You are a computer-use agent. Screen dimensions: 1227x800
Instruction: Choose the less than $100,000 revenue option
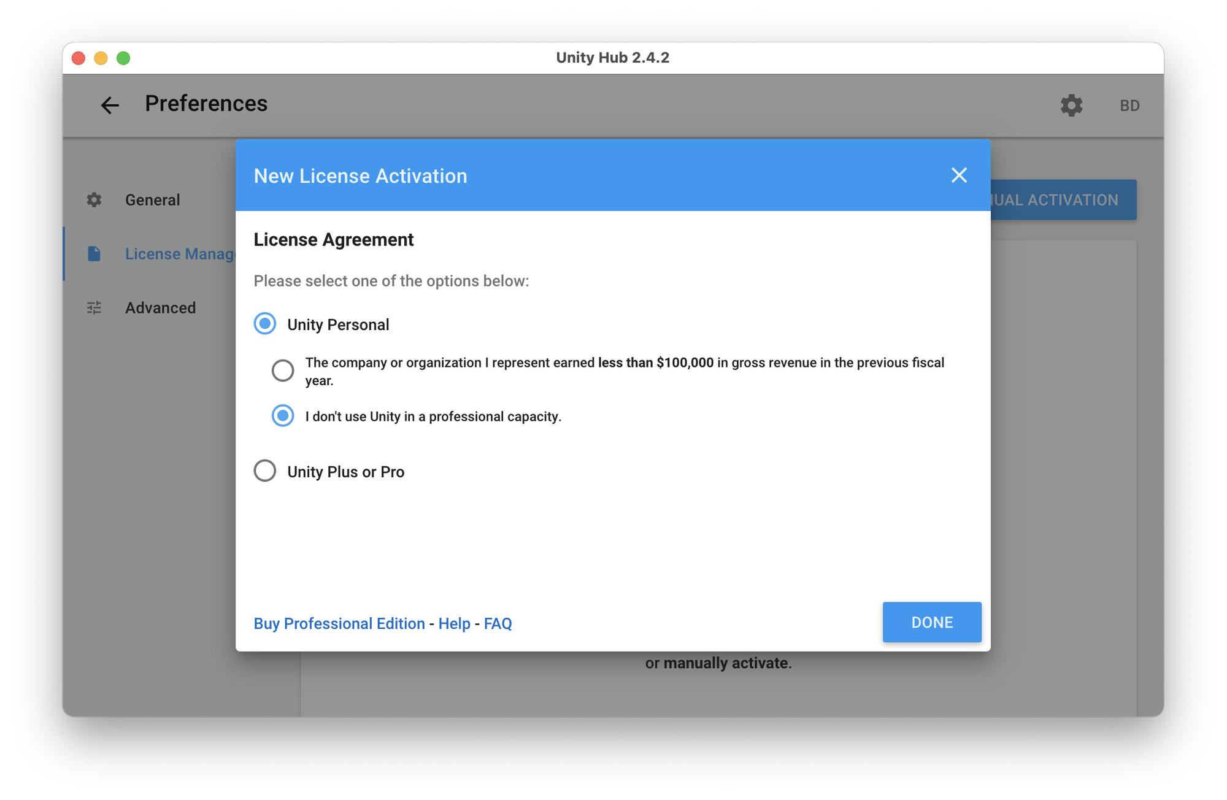pyautogui.click(x=283, y=371)
